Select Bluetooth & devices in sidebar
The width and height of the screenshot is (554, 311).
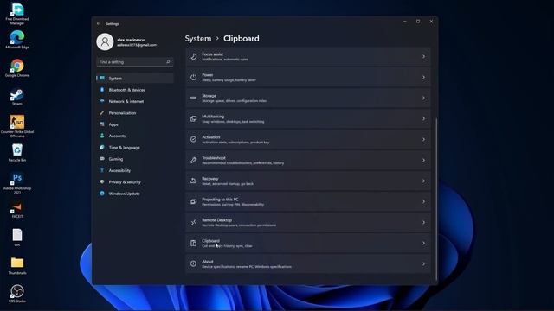pyautogui.click(x=135, y=90)
